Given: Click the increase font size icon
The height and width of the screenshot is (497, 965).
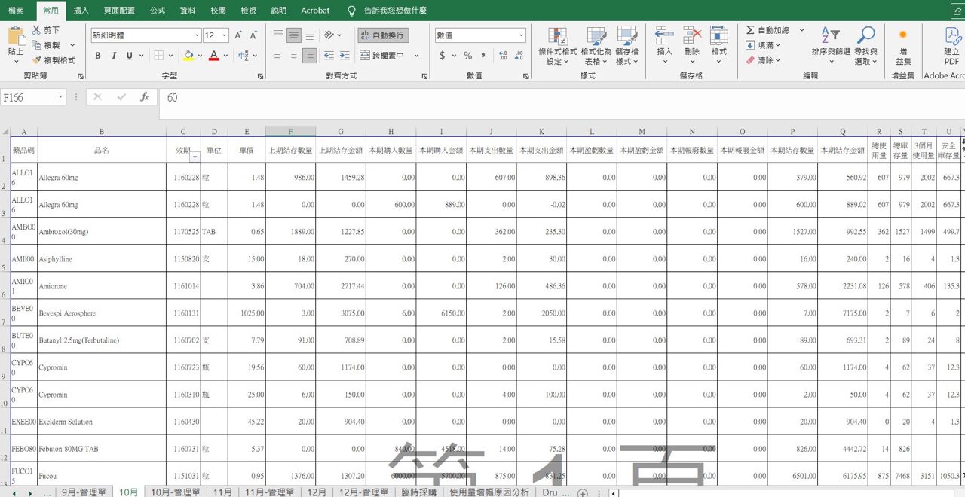Looking at the screenshot, I should (238, 35).
